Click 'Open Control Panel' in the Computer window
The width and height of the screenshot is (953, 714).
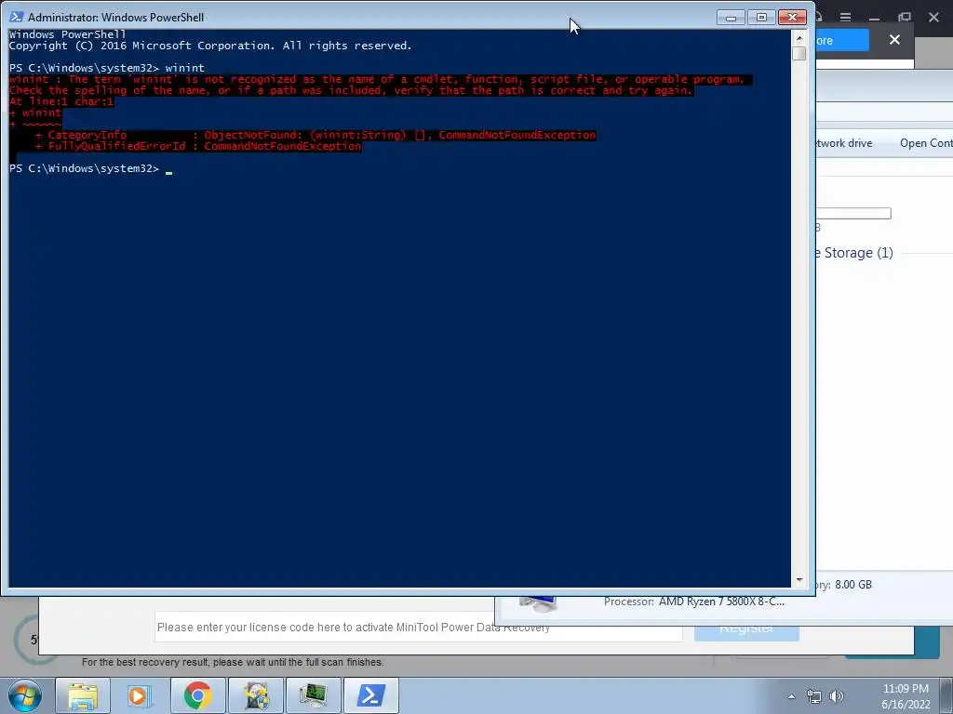926,143
